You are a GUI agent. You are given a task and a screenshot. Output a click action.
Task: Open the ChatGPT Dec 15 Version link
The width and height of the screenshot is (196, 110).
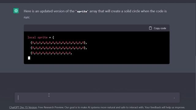point(23,107)
